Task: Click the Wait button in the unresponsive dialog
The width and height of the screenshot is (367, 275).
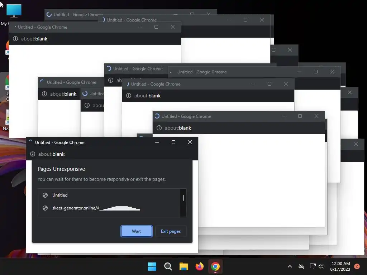Action: click(x=137, y=231)
